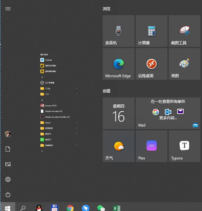Open the blue bird app on taskbar
Screen dimensions: 202x211
[86, 208]
